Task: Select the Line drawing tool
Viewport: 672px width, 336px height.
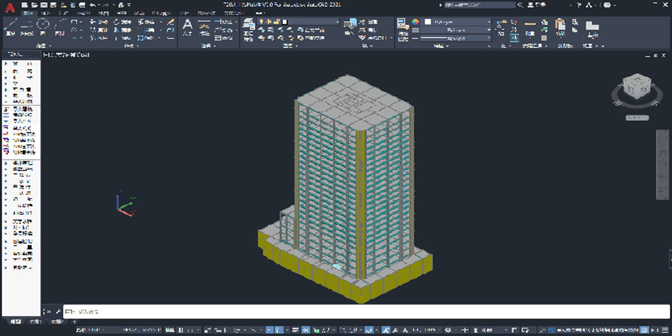Action: [10, 27]
